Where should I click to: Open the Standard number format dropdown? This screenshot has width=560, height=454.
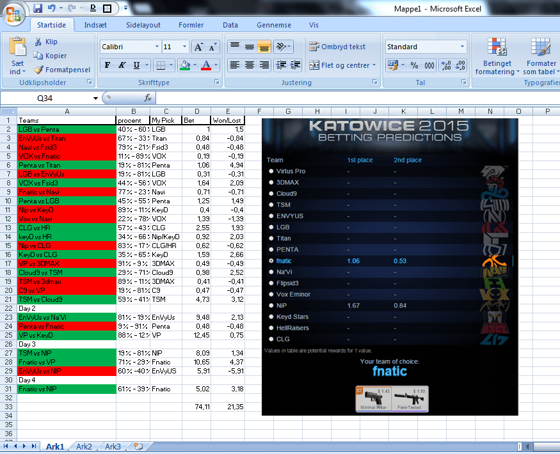click(462, 47)
